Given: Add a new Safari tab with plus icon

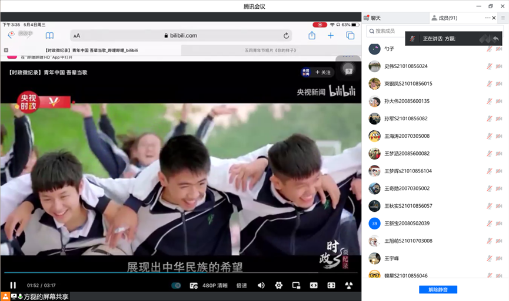Looking at the screenshot, I should click(x=331, y=36).
